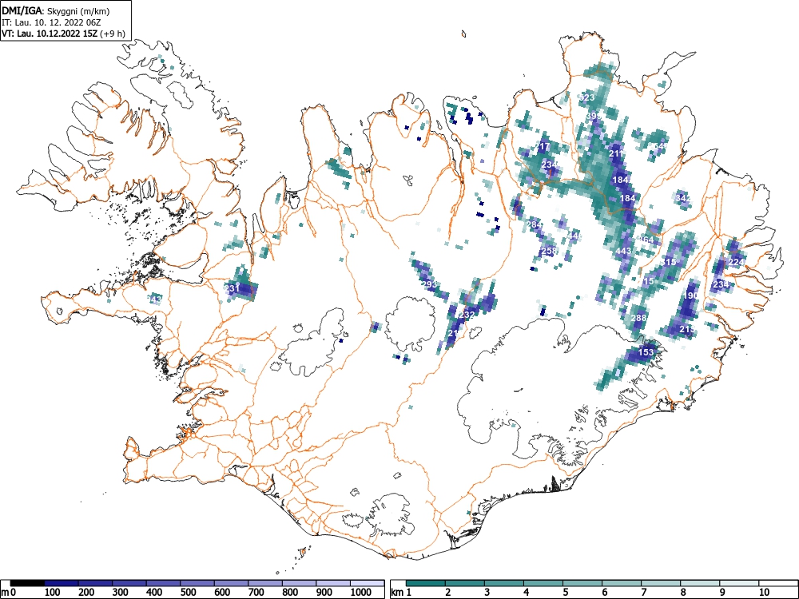Click the 213 value label on the map
Image resolution: width=799 pixels, height=599 pixels.
(687, 330)
